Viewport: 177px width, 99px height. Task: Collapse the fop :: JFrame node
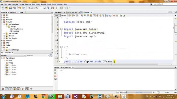coord(2,58)
